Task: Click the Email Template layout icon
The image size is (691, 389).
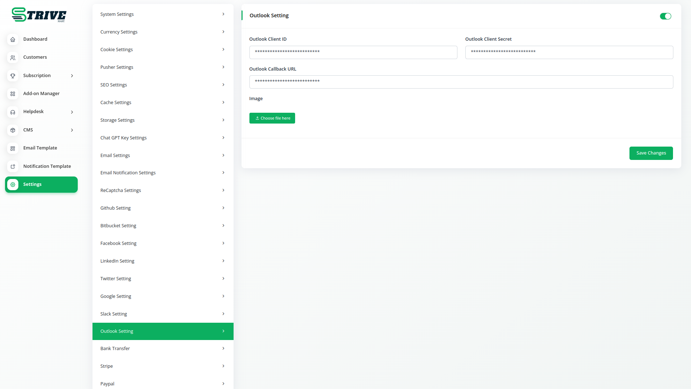Action: [x=13, y=148]
